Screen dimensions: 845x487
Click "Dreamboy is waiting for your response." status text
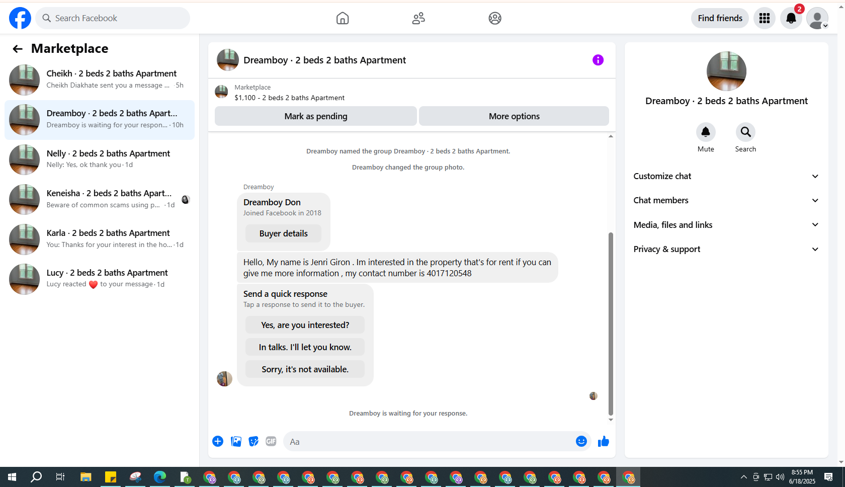click(x=408, y=414)
